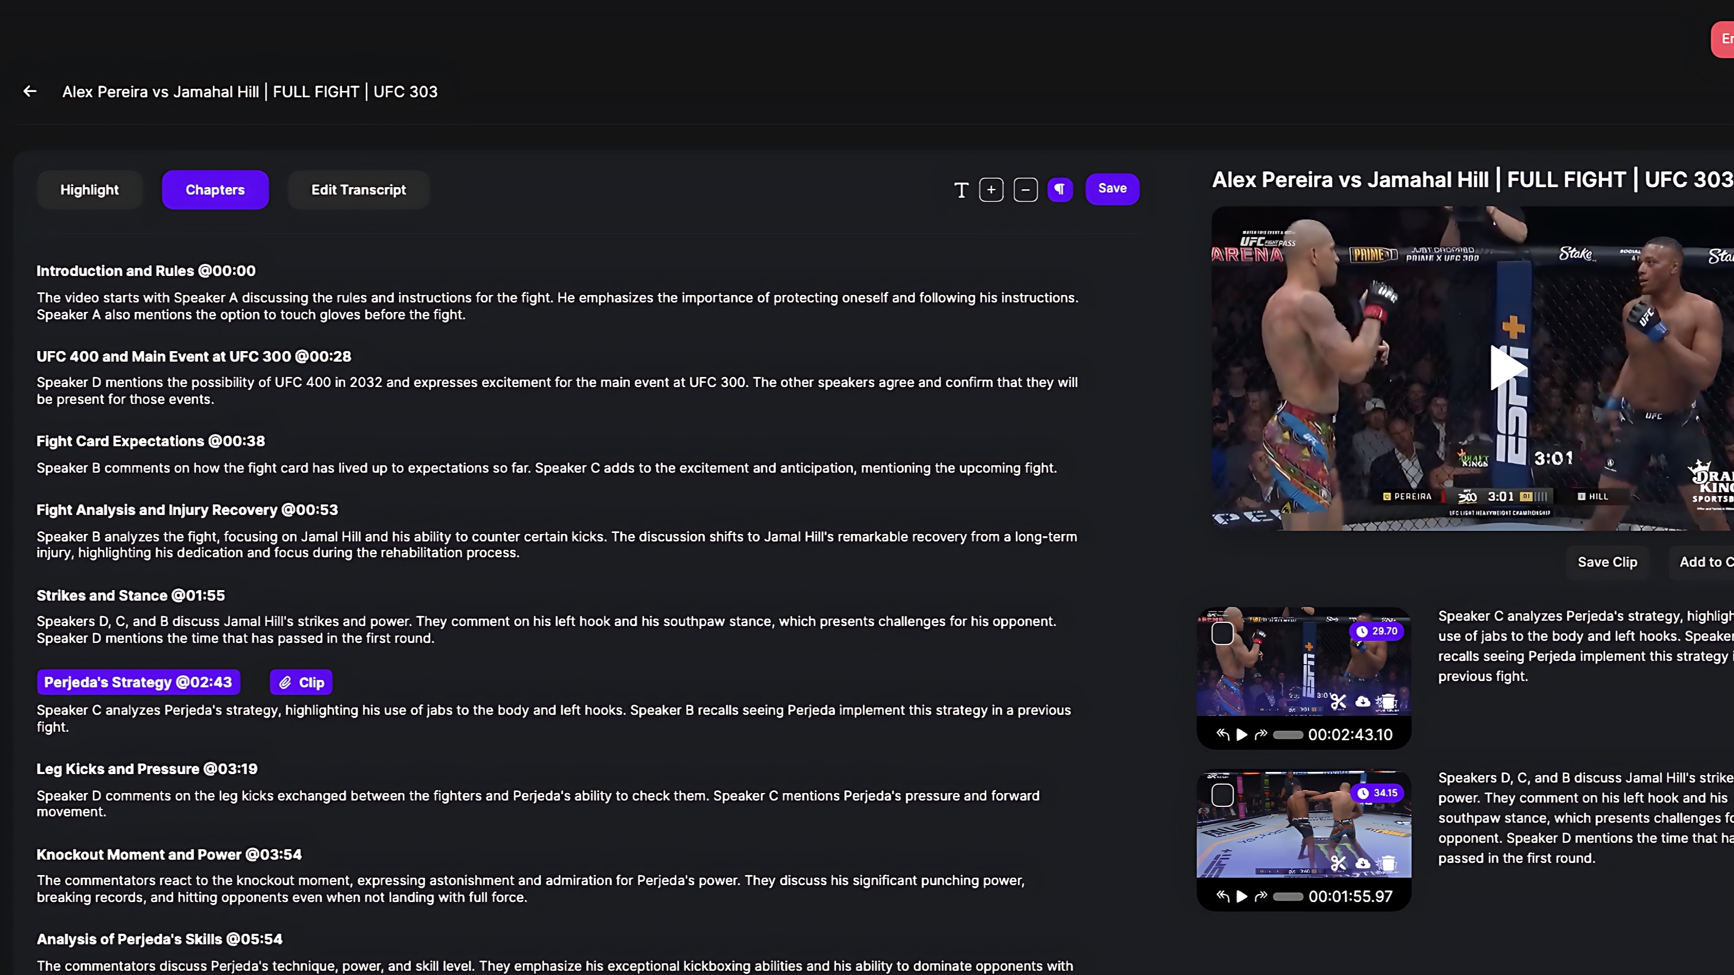Select checkbox on the 29.70 clip
The width and height of the screenshot is (1734, 975).
(1222, 633)
